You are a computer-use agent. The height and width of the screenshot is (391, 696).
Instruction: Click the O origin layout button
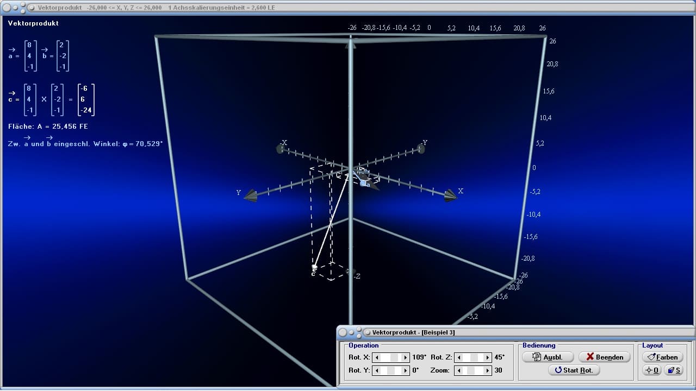(651, 370)
